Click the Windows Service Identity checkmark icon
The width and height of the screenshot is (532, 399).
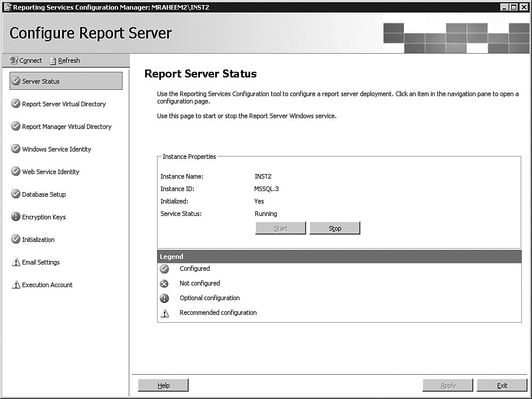[x=16, y=149]
